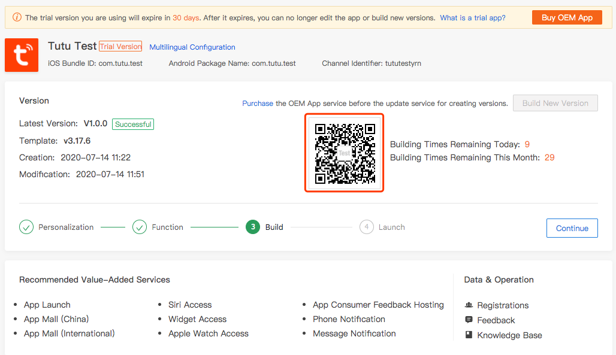Select the Function step label
616x355 pixels.
point(167,227)
